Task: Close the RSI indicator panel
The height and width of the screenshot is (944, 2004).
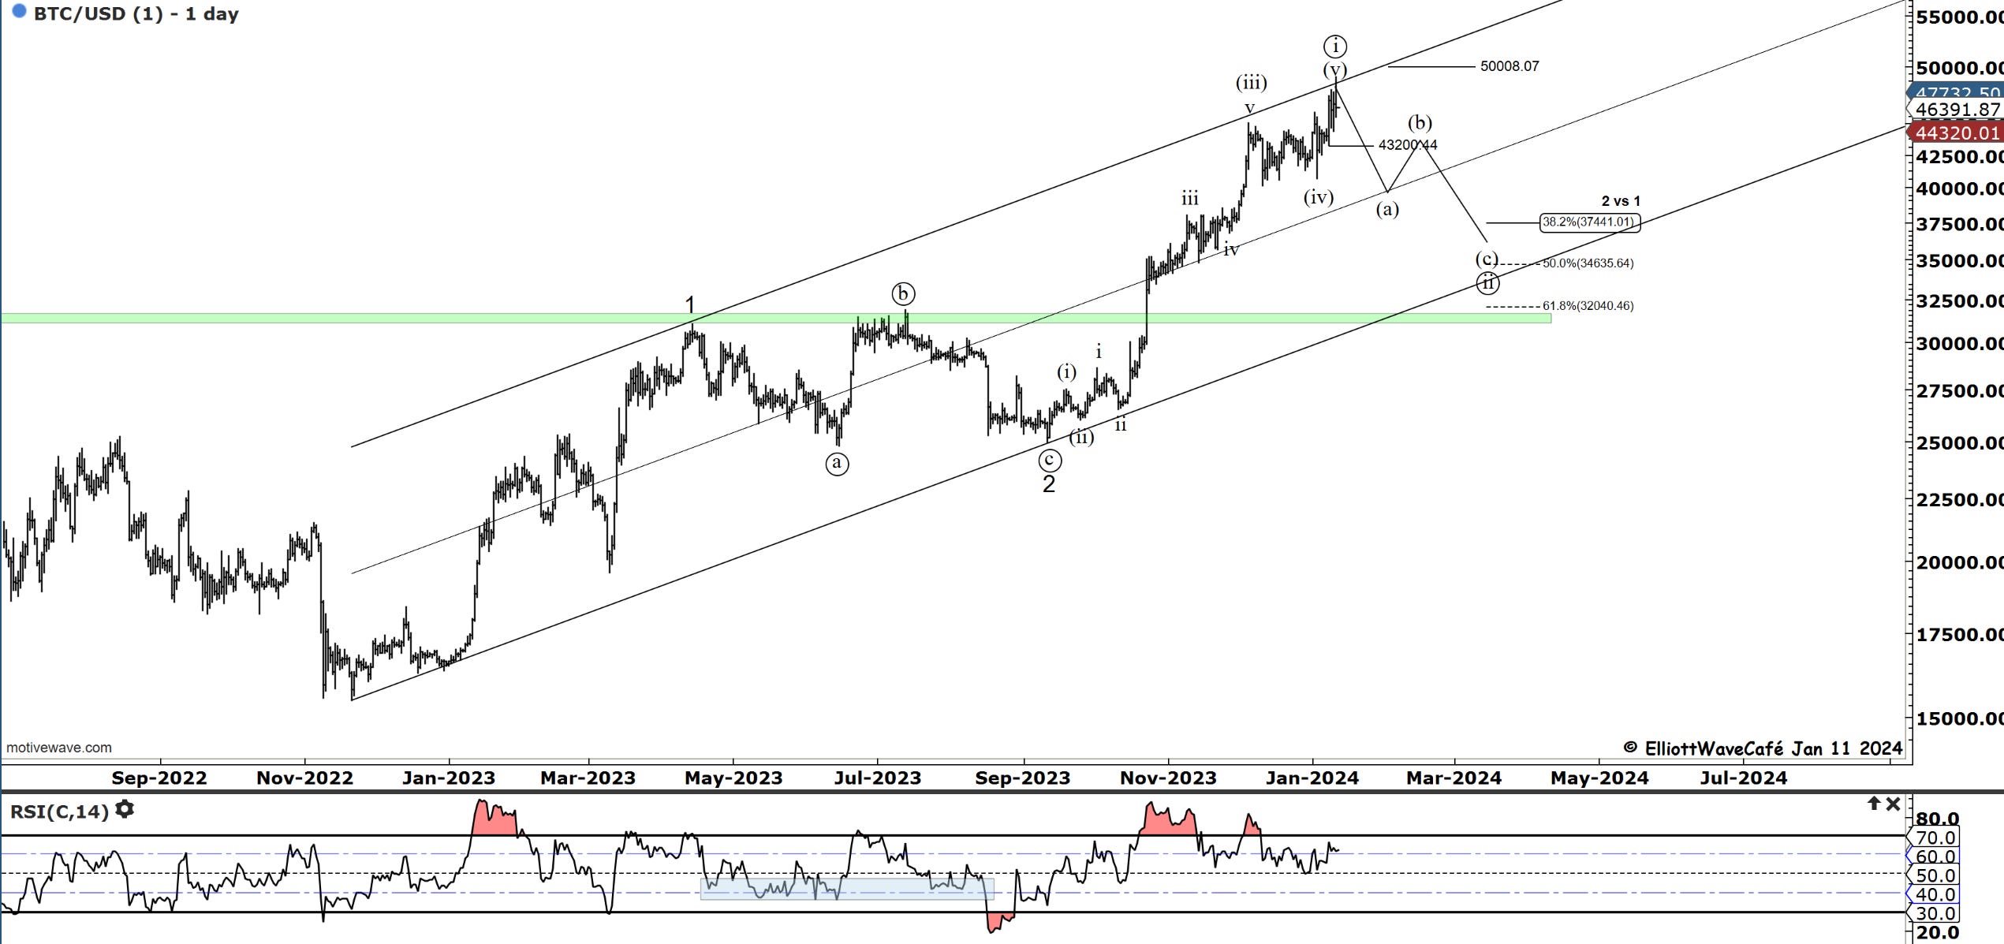Action: 1893,804
